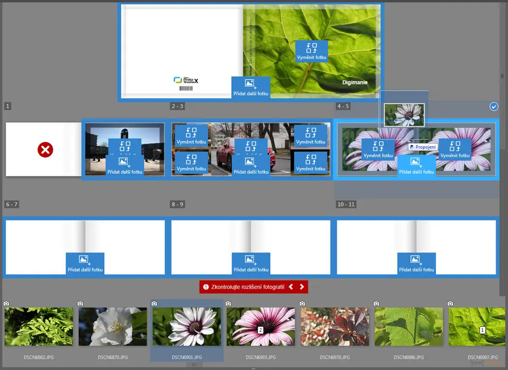Select the white flower photo DSCN6870.JPG
This screenshot has height=370, width=508.
pos(113,327)
